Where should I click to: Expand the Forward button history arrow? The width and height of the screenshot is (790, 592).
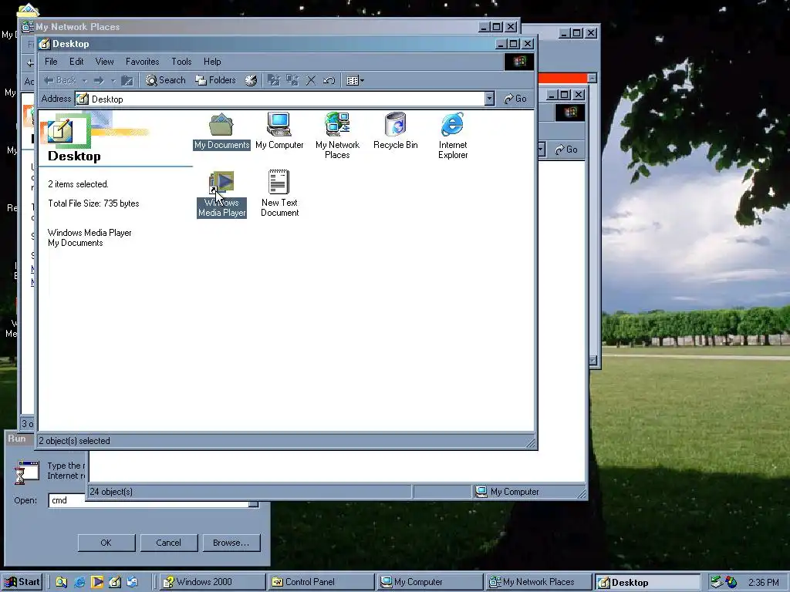click(x=113, y=80)
